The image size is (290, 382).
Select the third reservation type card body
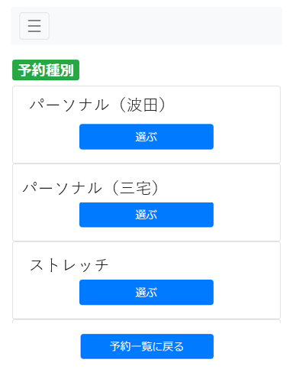click(x=147, y=280)
